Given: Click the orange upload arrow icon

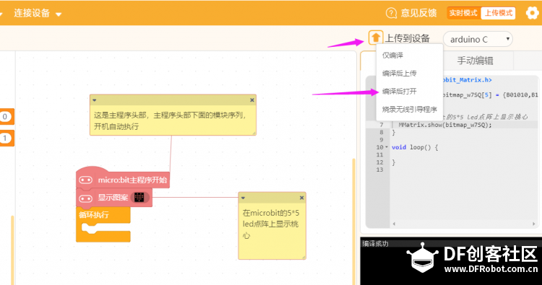Looking at the screenshot, I should click(x=376, y=38).
